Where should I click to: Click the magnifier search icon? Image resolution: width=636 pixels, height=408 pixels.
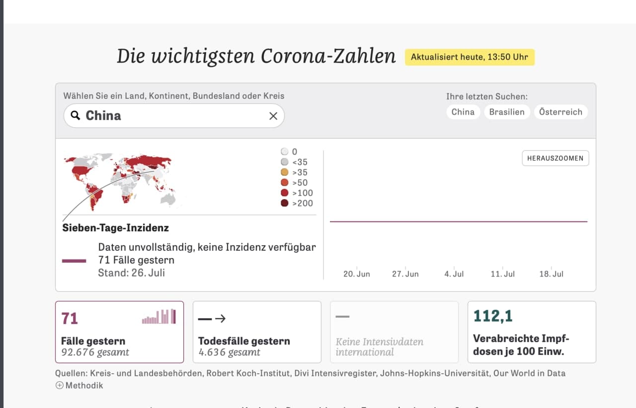[75, 116]
